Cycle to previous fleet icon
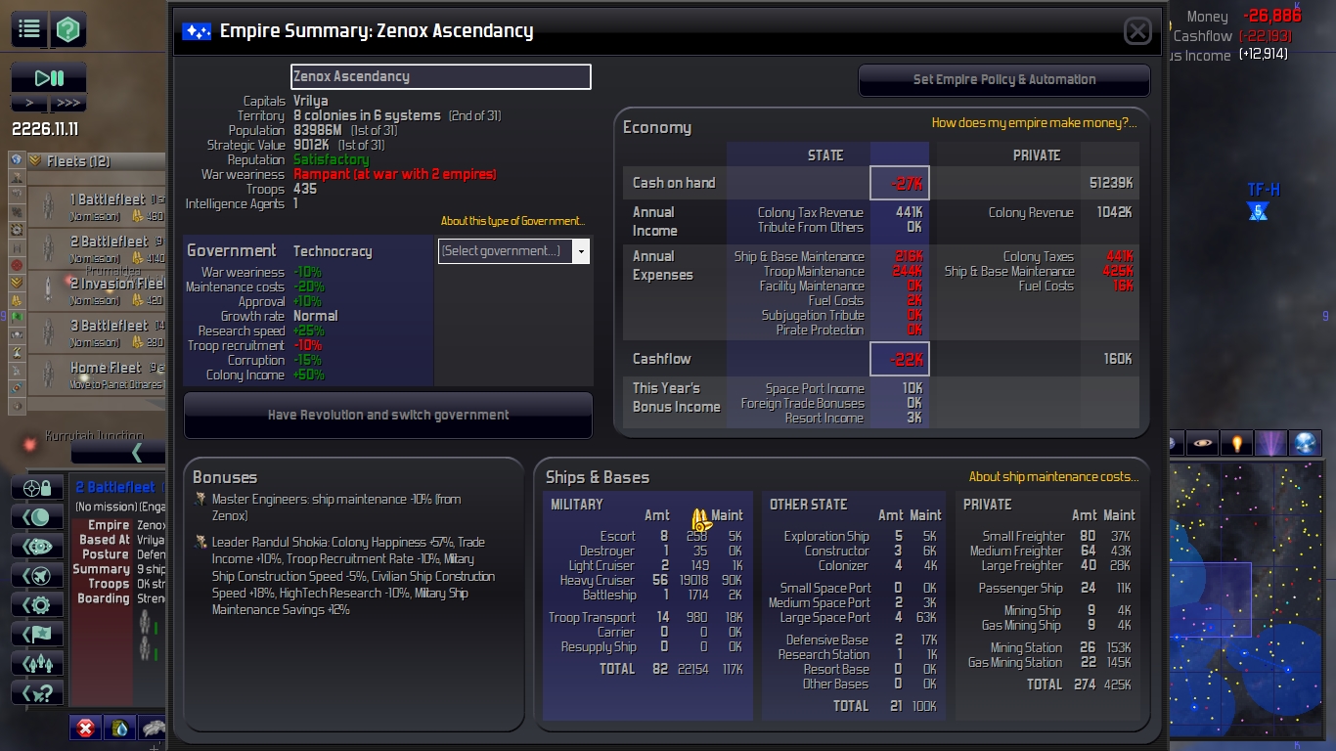 click(x=38, y=663)
